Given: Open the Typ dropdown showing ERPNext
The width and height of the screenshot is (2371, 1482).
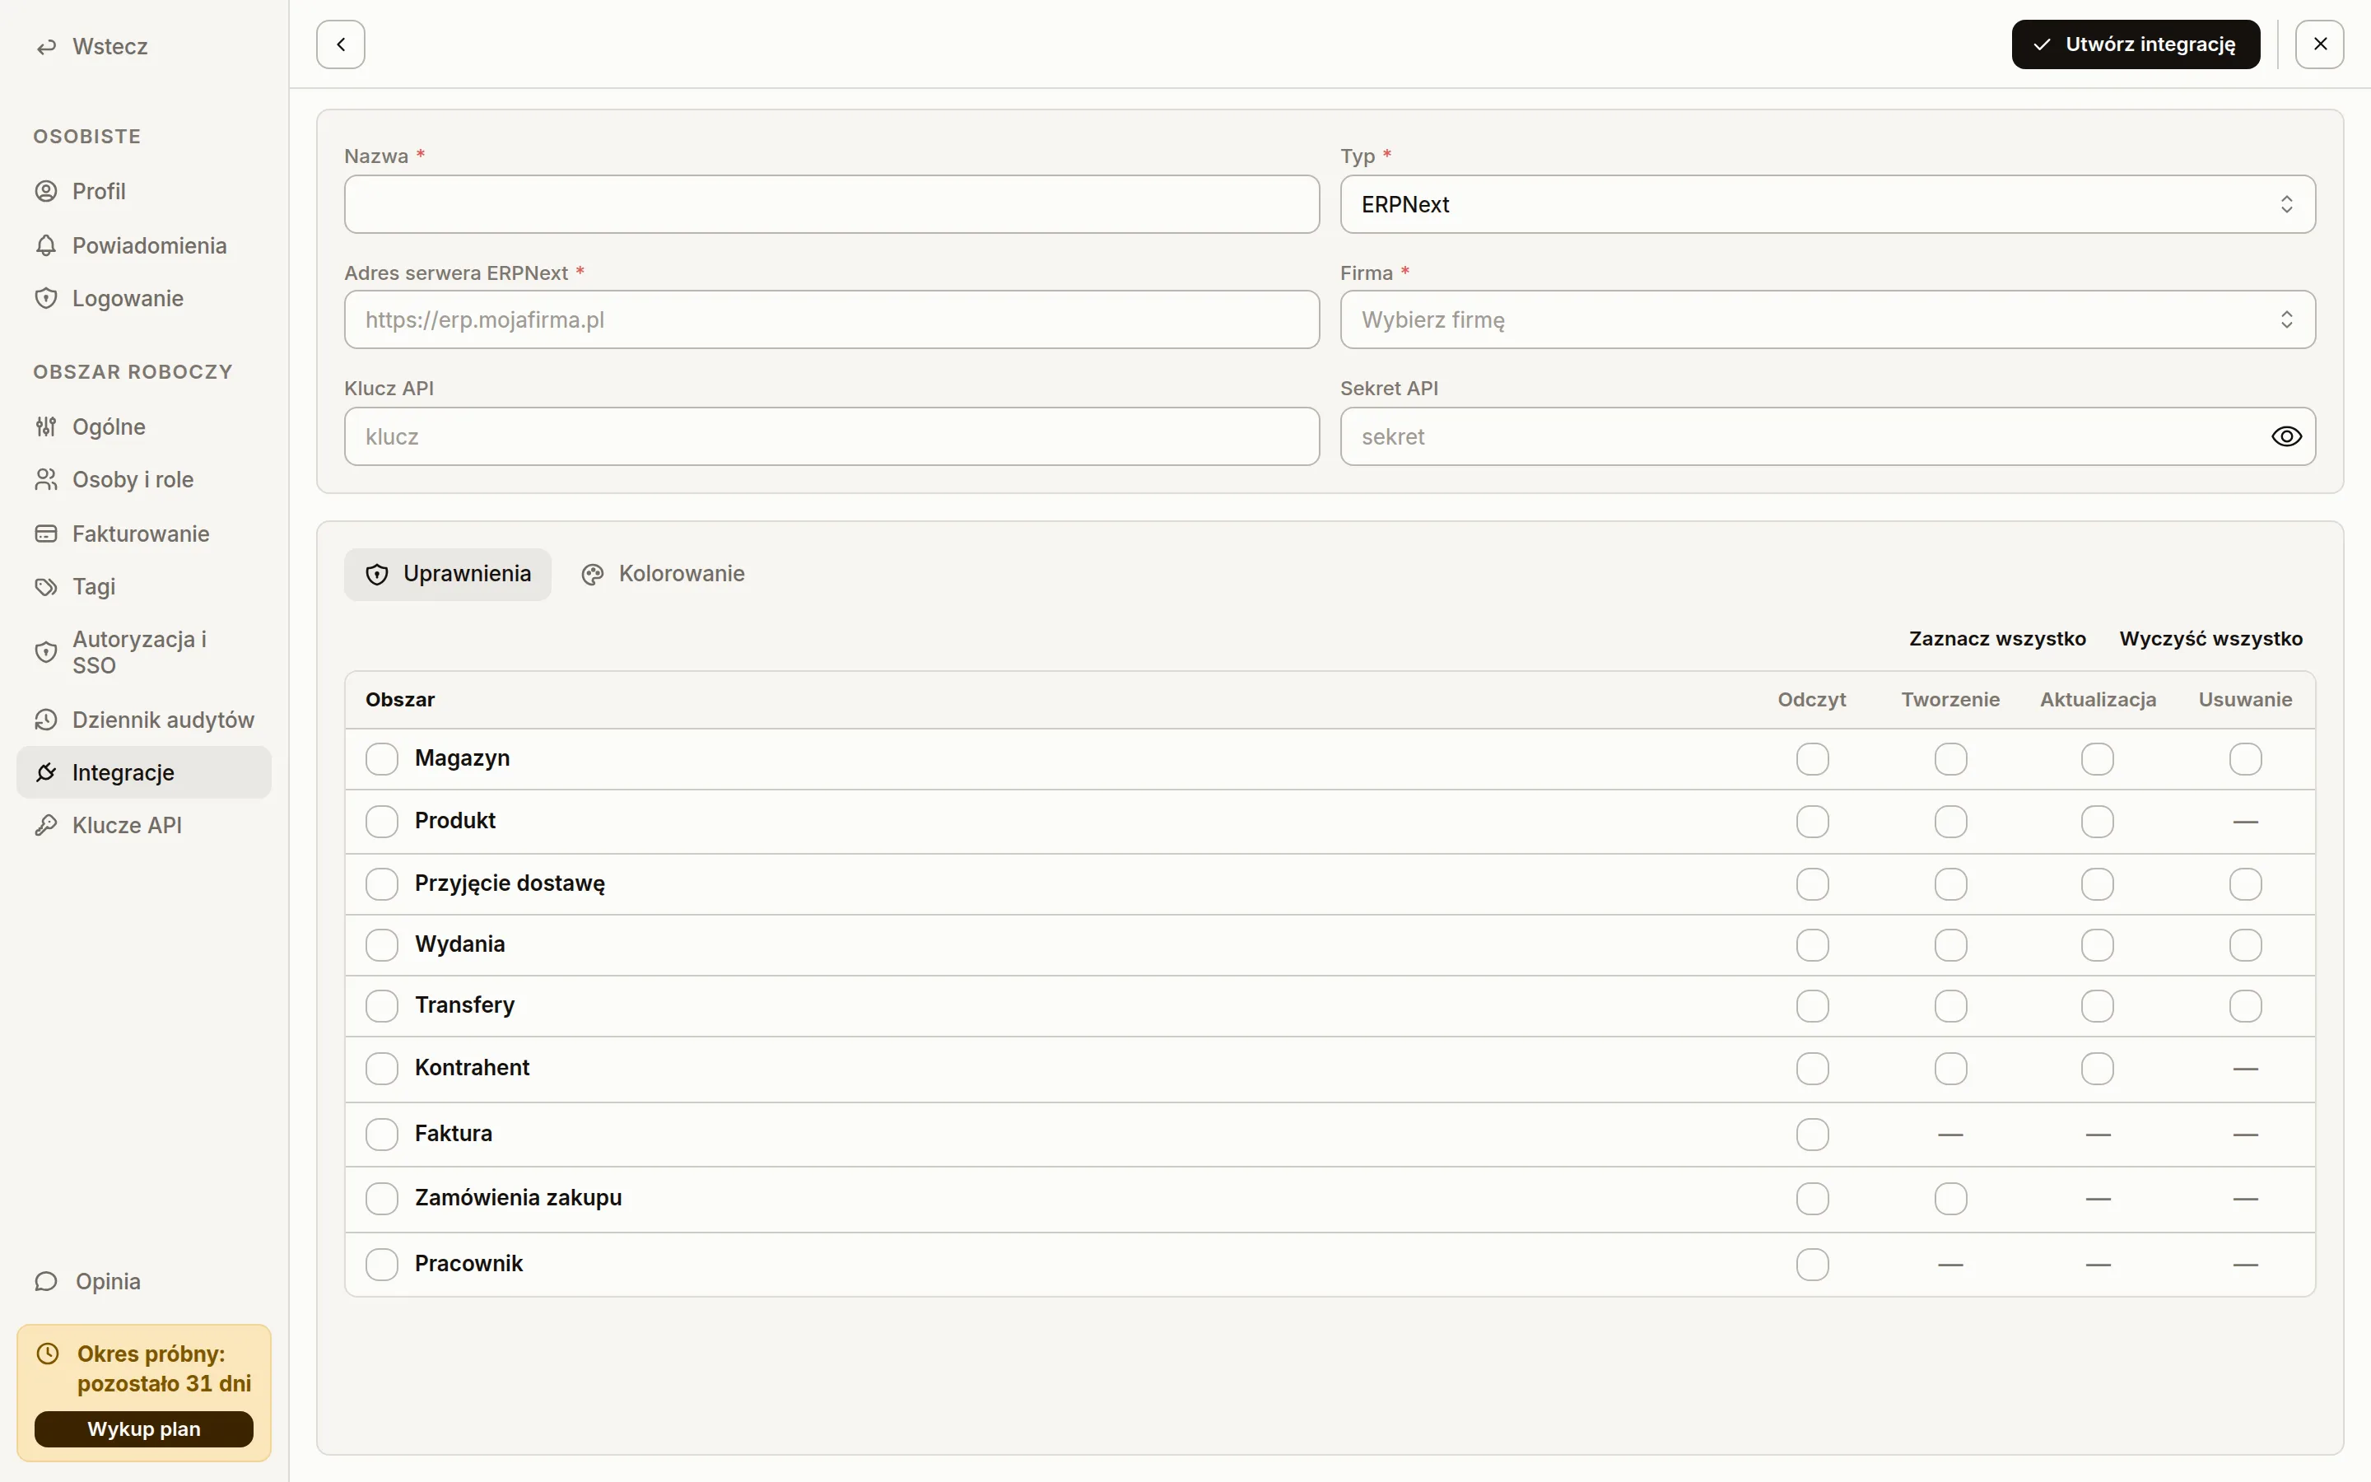Looking at the screenshot, I should 1828,204.
